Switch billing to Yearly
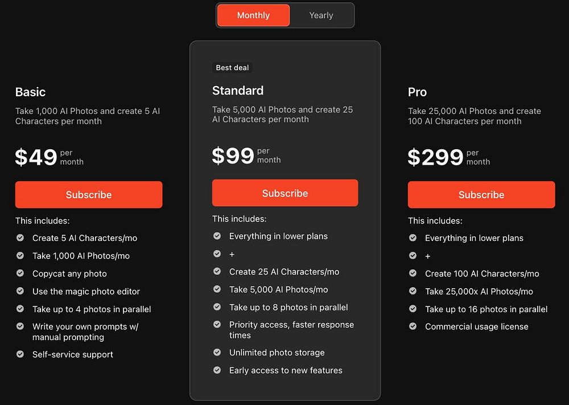The height and width of the screenshot is (405, 569). tap(321, 15)
